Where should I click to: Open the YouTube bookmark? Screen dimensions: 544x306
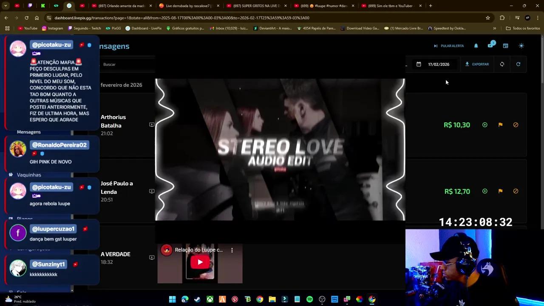[x=28, y=28]
